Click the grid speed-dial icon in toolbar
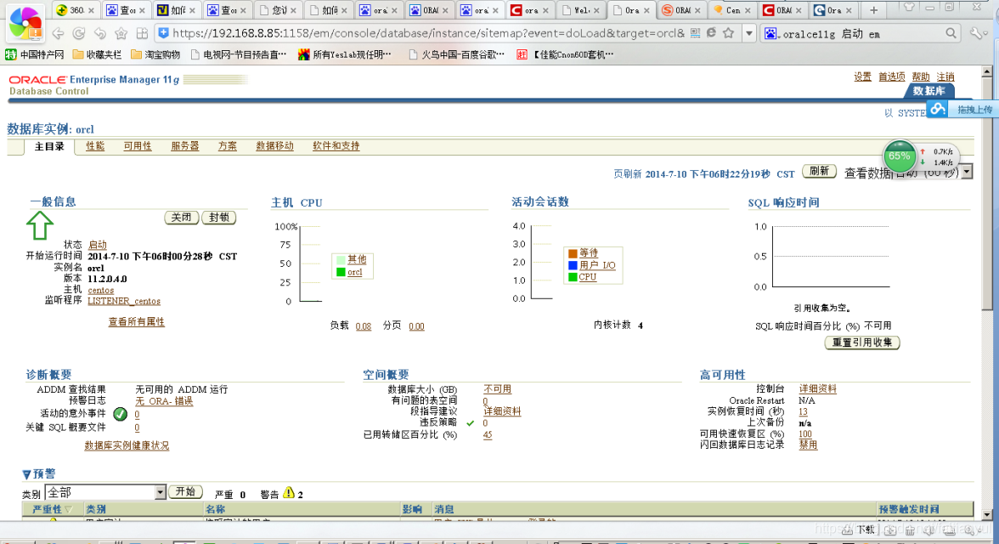This screenshot has height=544, width=999. click(x=142, y=33)
